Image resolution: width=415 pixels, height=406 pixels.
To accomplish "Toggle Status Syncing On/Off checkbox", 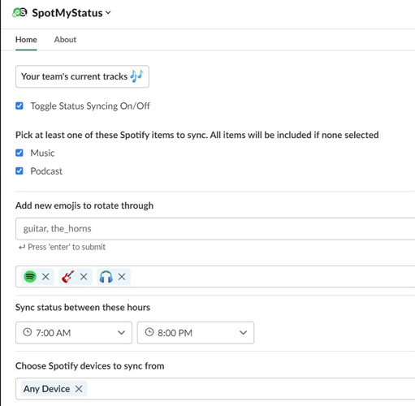I will (19, 106).
